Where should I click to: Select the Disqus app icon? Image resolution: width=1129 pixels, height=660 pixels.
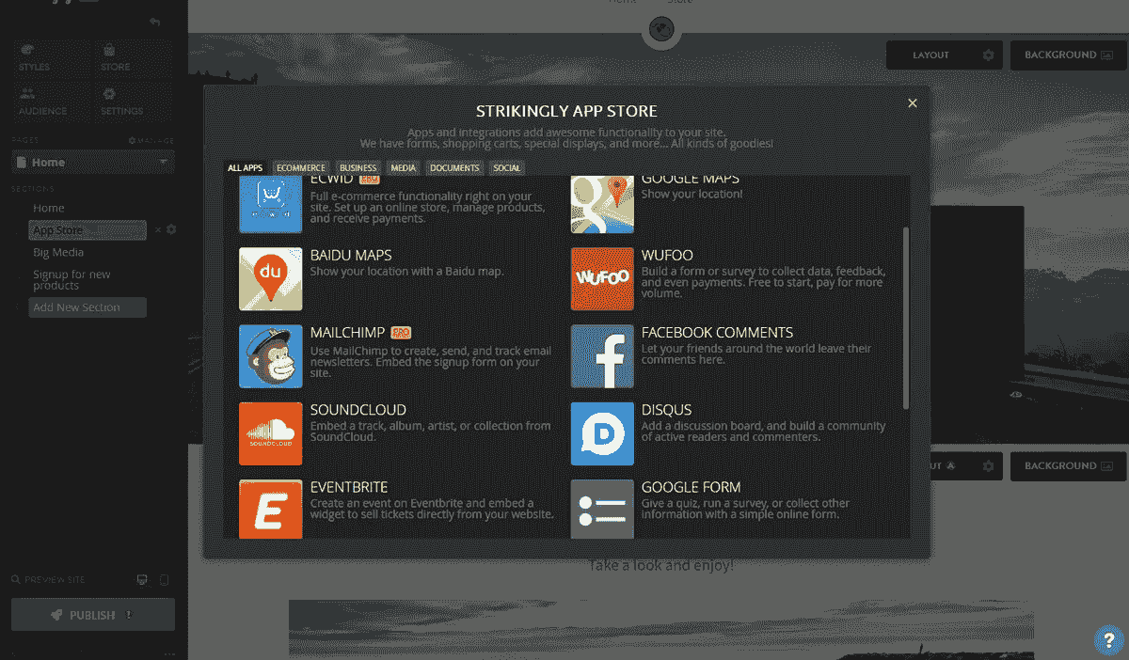point(602,433)
